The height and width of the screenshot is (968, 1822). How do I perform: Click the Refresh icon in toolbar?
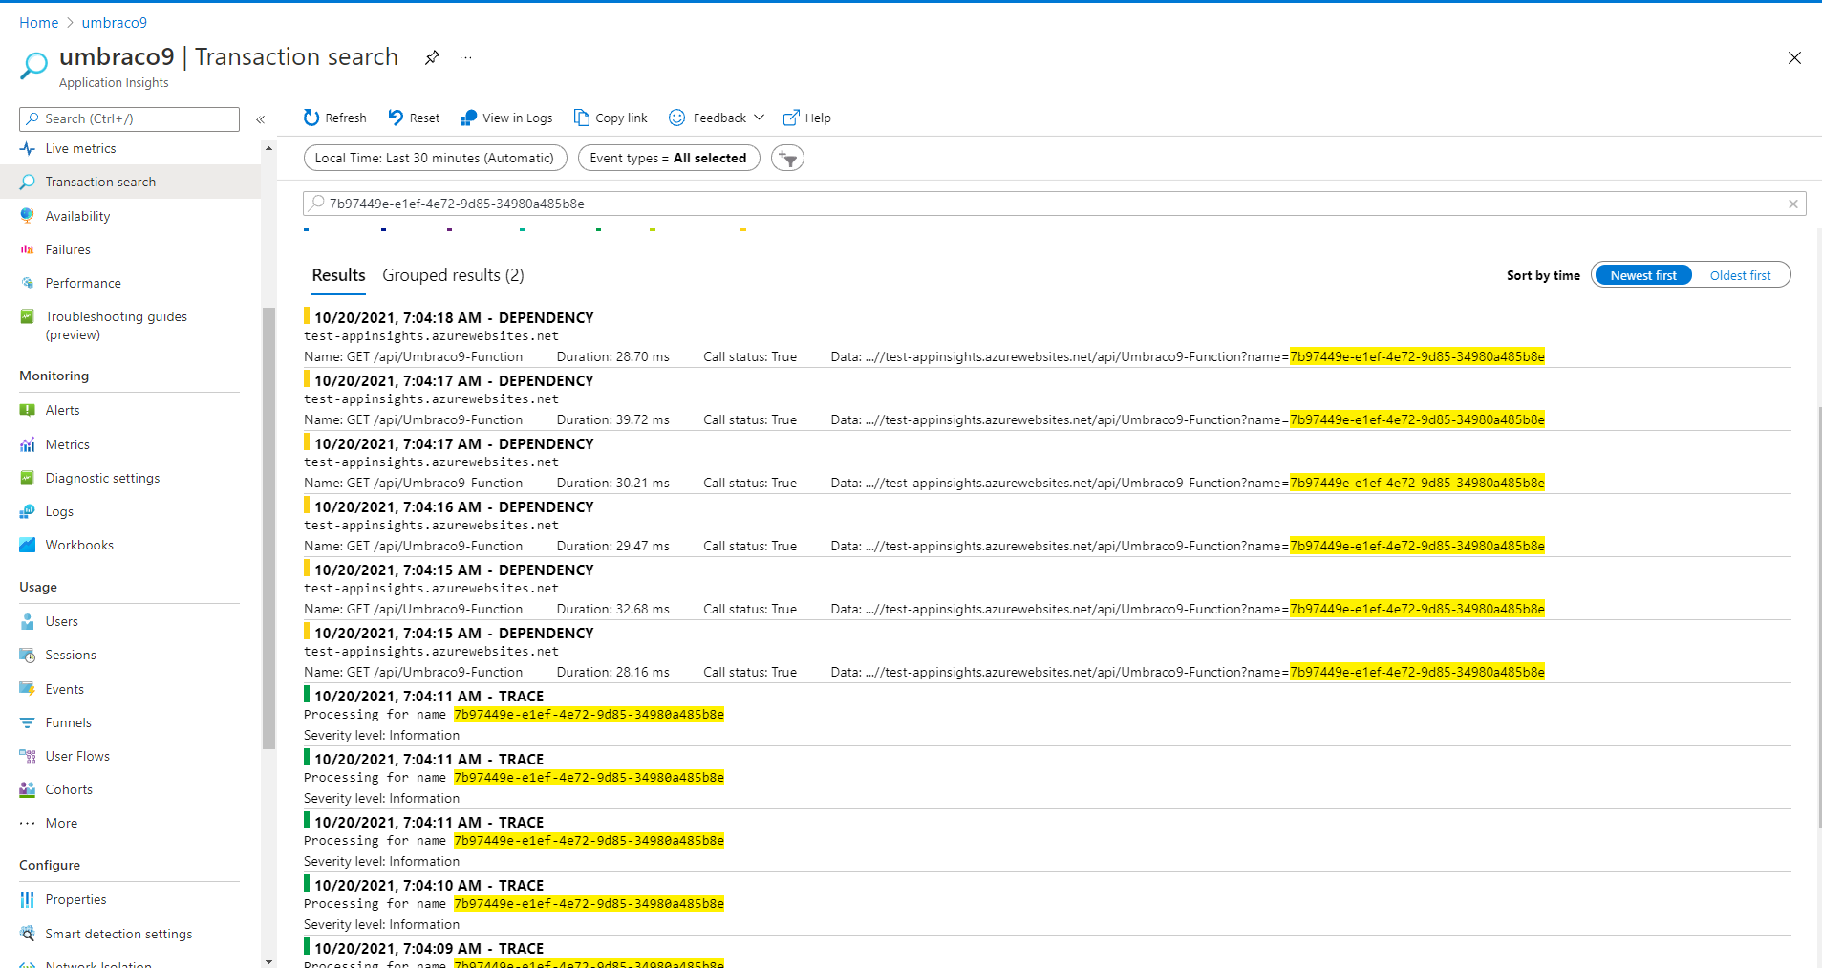[x=311, y=118]
